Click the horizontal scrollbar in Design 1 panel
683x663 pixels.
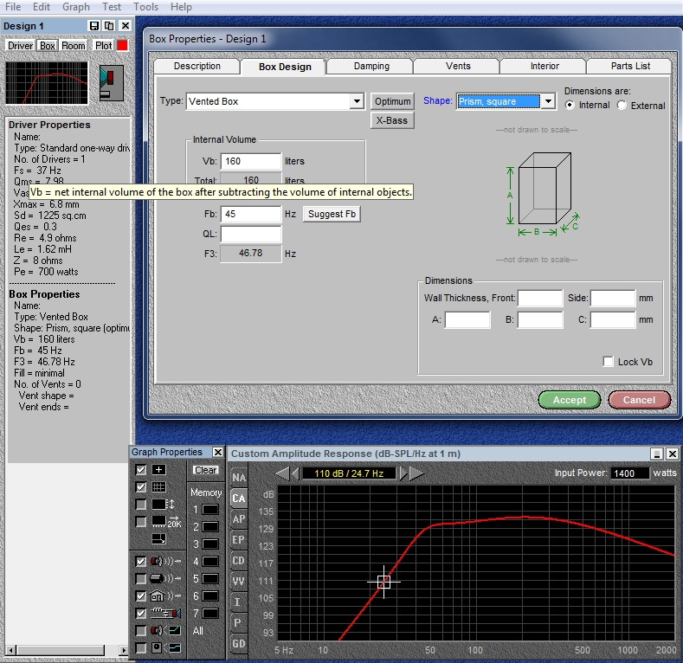[x=67, y=650]
